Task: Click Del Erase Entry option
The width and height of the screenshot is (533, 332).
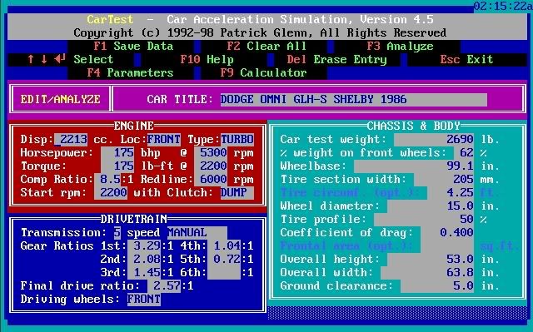Action: pos(336,59)
